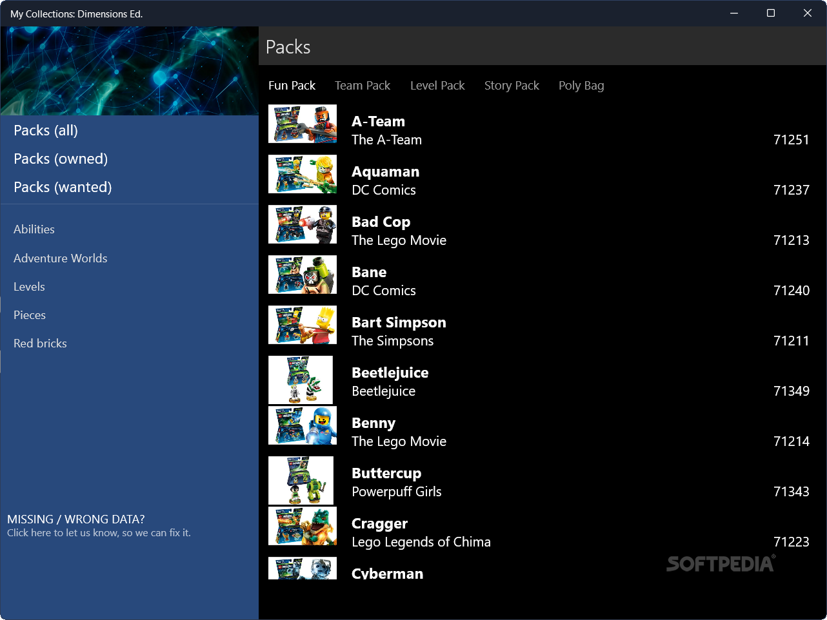Click pack number 71240

pos(791,291)
